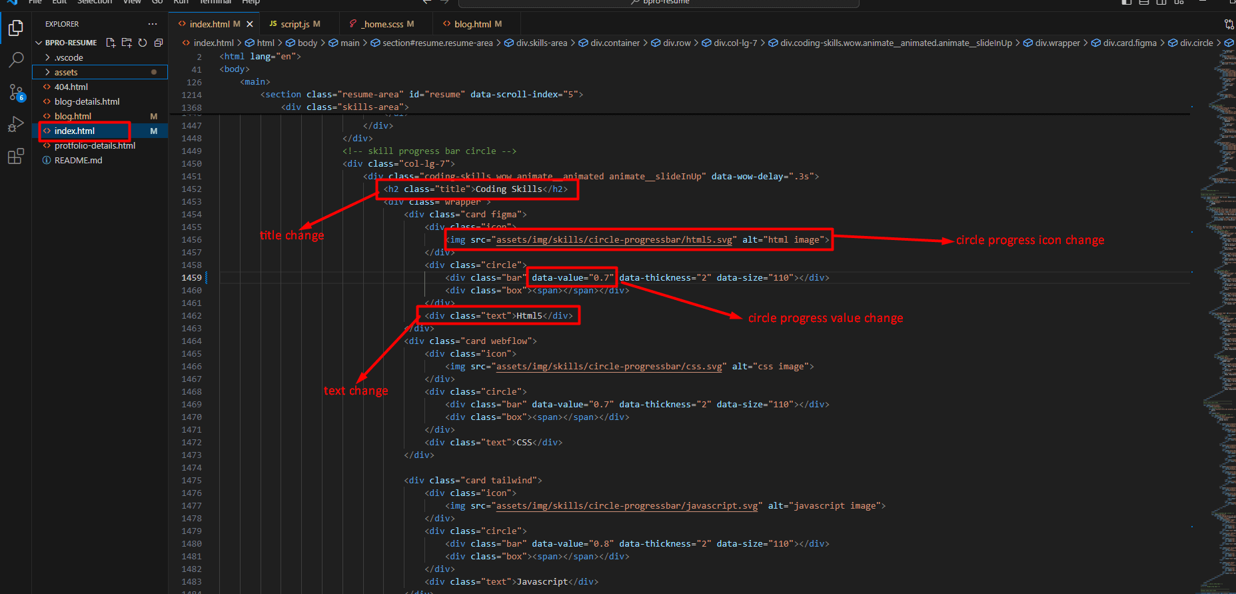Open blog.html in the Explorer tree
This screenshot has width=1236, height=594.
point(100,116)
